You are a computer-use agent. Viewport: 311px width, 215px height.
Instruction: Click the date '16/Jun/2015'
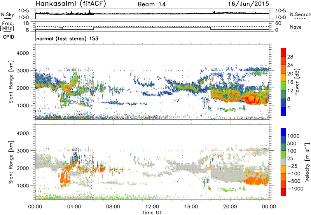pos(248,3)
